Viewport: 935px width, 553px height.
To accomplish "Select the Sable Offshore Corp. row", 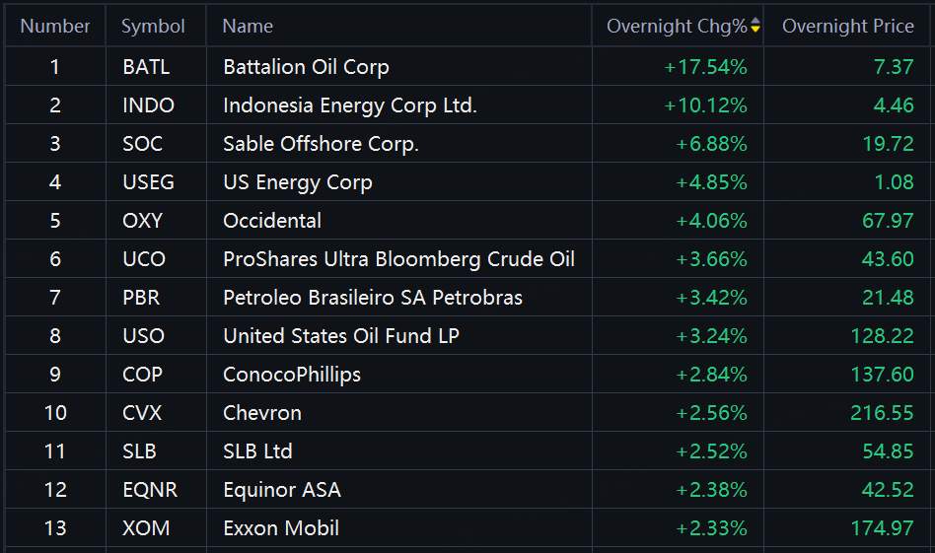I will (x=321, y=144).
